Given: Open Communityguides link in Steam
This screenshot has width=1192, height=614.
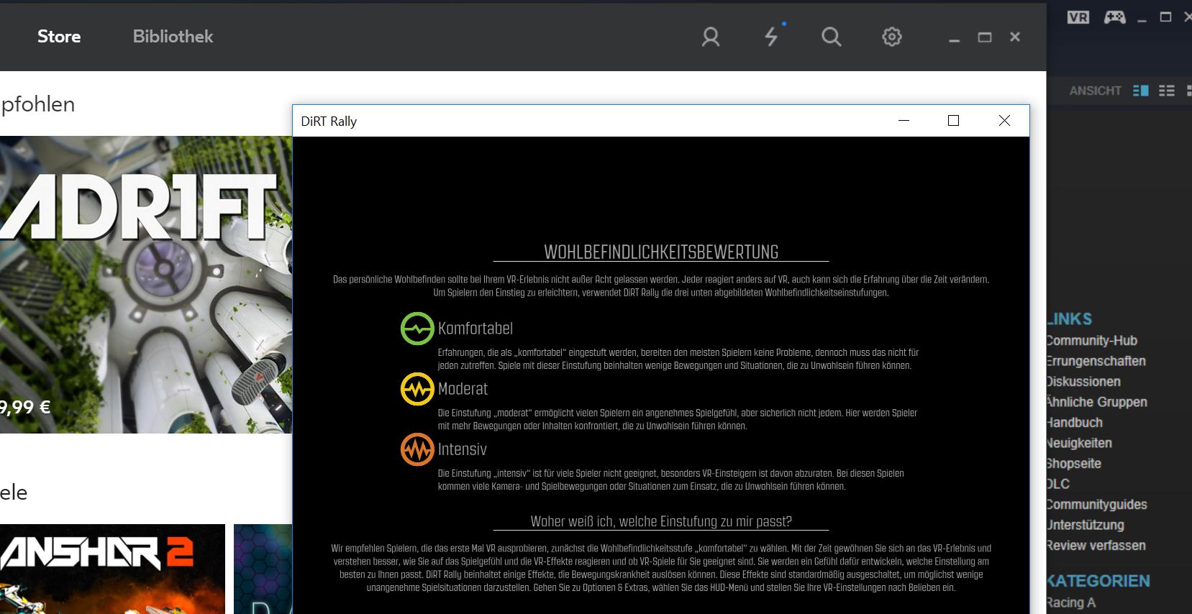Looking at the screenshot, I should click(x=1097, y=505).
